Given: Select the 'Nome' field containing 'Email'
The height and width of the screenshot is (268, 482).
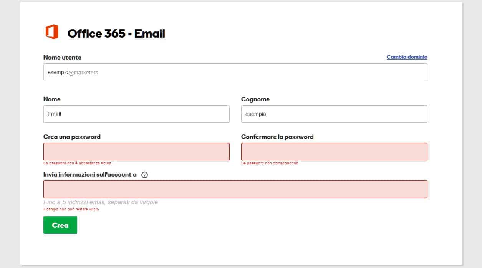Looking at the screenshot, I should point(136,114).
